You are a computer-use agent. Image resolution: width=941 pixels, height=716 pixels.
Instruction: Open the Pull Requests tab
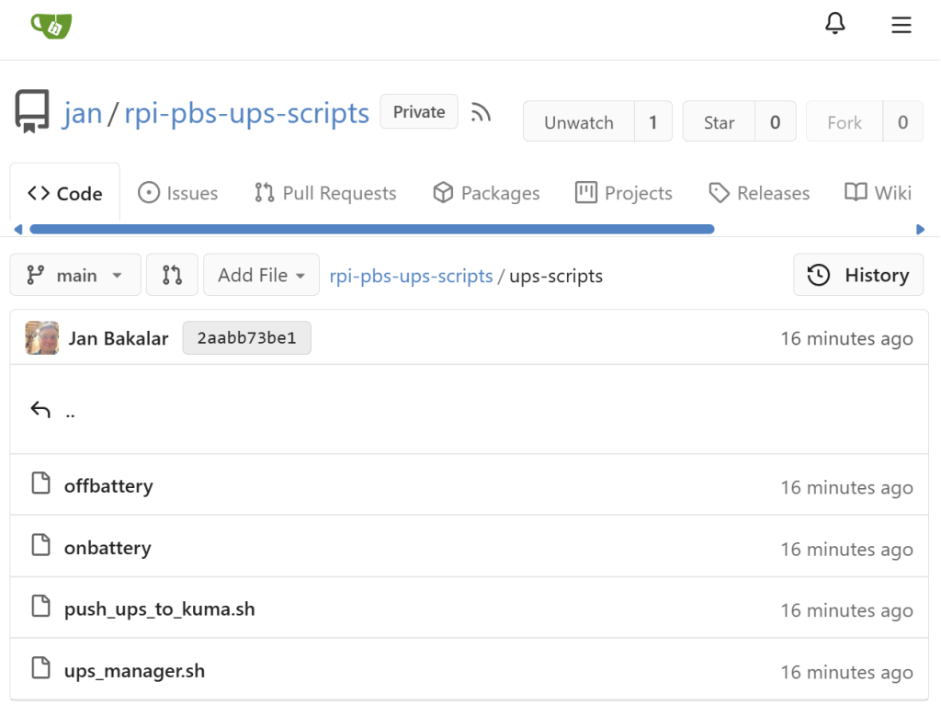[x=325, y=192]
